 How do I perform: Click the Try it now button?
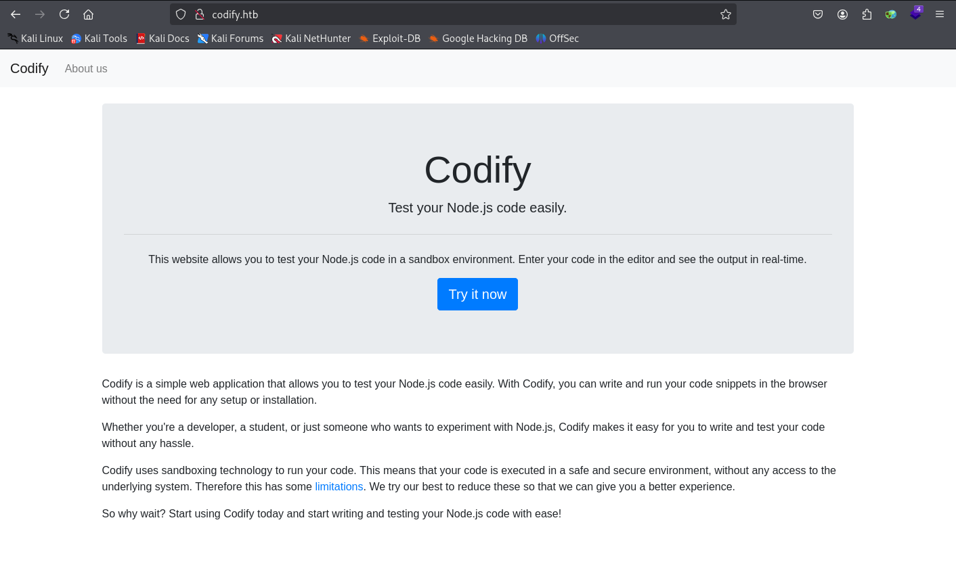477,294
